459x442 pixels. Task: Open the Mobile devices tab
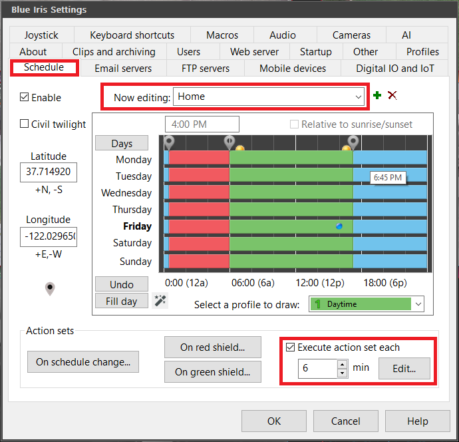click(293, 69)
